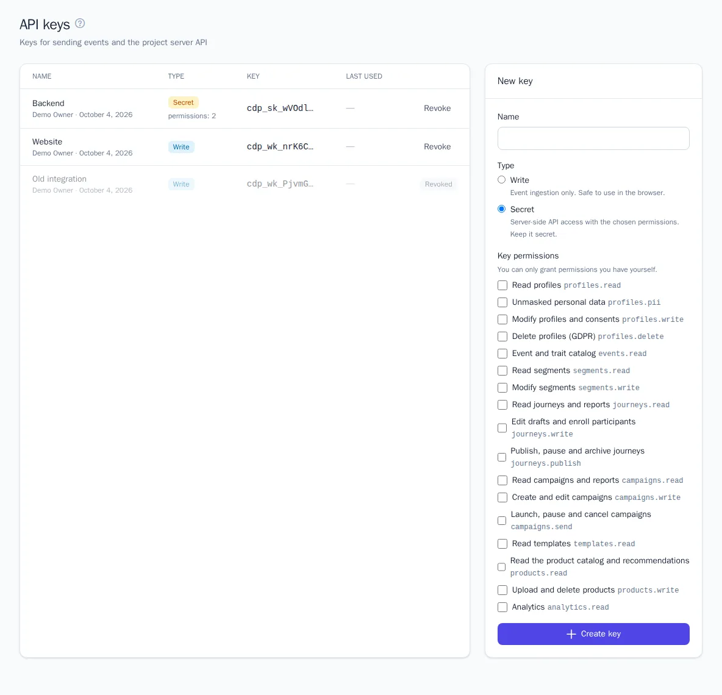Tick Read segments checkbox
The width and height of the screenshot is (722, 695).
(502, 371)
